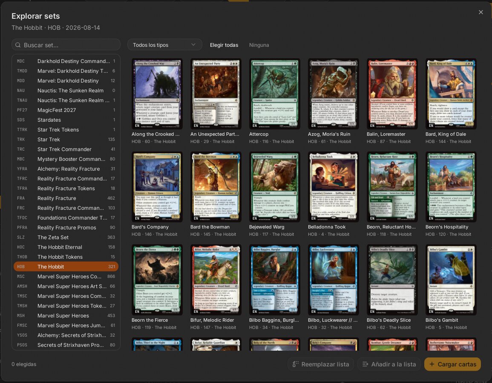
Task: Select The Hobbit Tokens set
Action: pyautogui.click(x=66, y=257)
